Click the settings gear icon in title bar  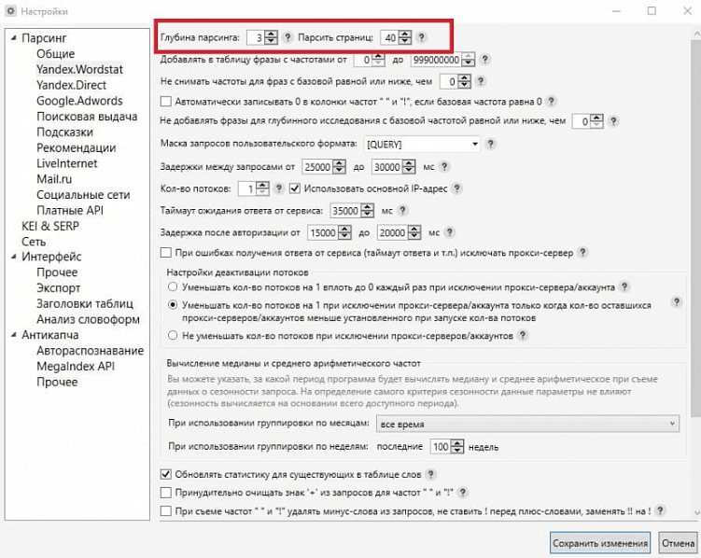click(x=10, y=11)
